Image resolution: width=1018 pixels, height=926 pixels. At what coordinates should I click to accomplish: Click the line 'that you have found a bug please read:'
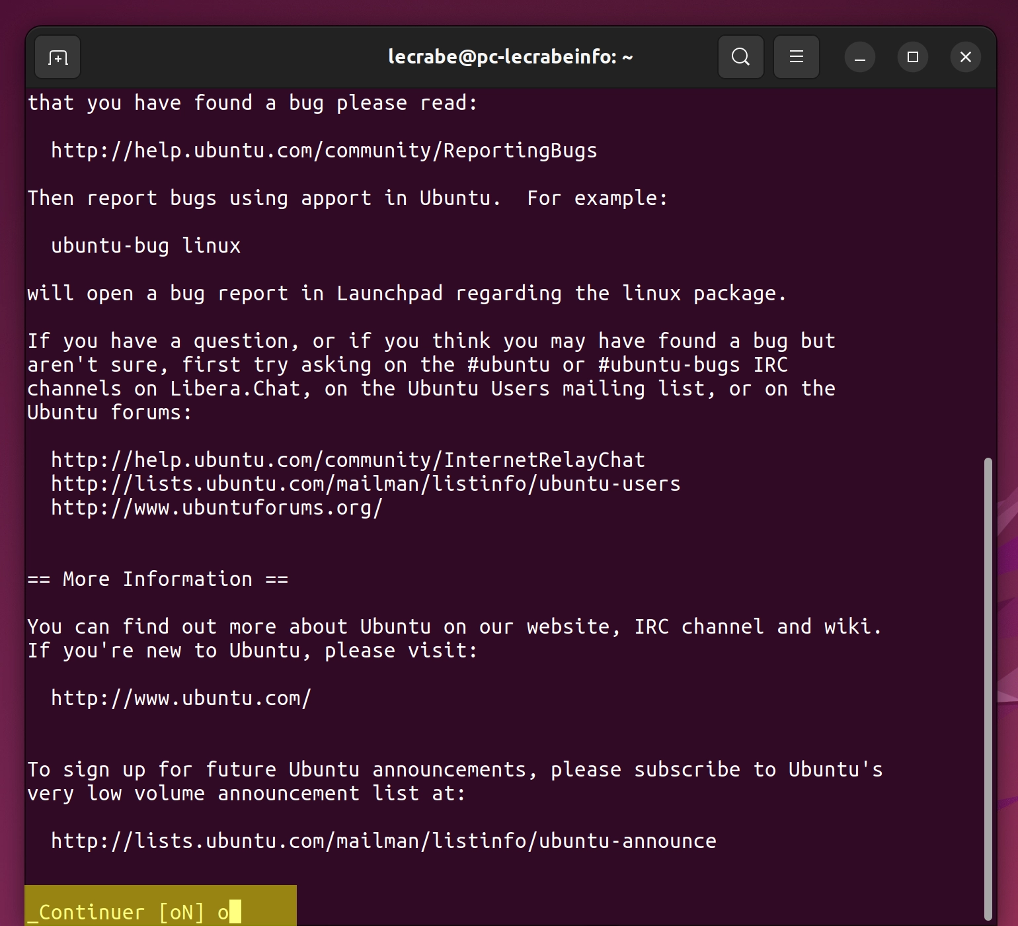(252, 103)
